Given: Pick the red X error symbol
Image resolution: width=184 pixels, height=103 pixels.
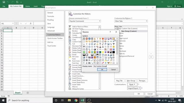Looking at the screenshot, I should coord(87,39).
